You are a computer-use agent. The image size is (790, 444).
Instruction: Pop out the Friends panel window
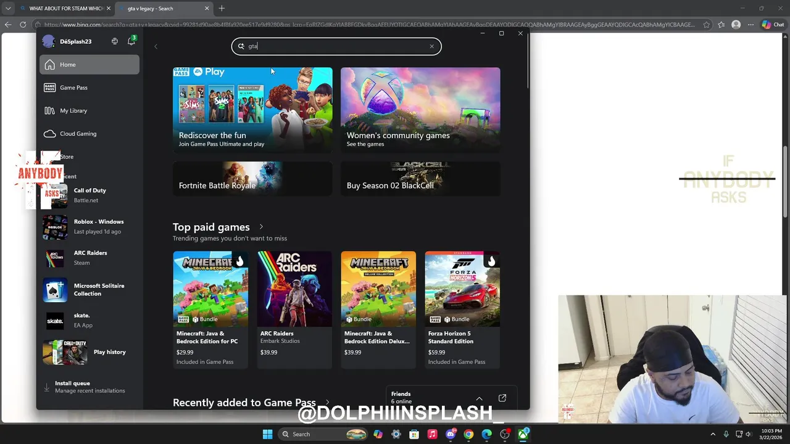click(x=502, y=398)
